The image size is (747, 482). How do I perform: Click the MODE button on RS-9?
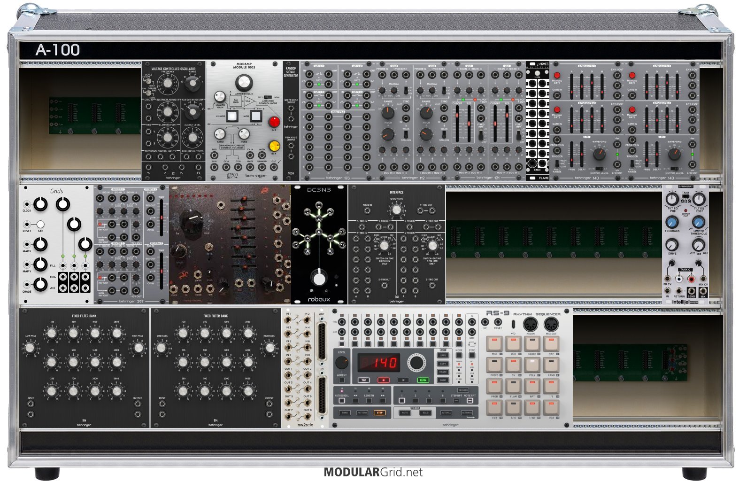click(459, 355)
